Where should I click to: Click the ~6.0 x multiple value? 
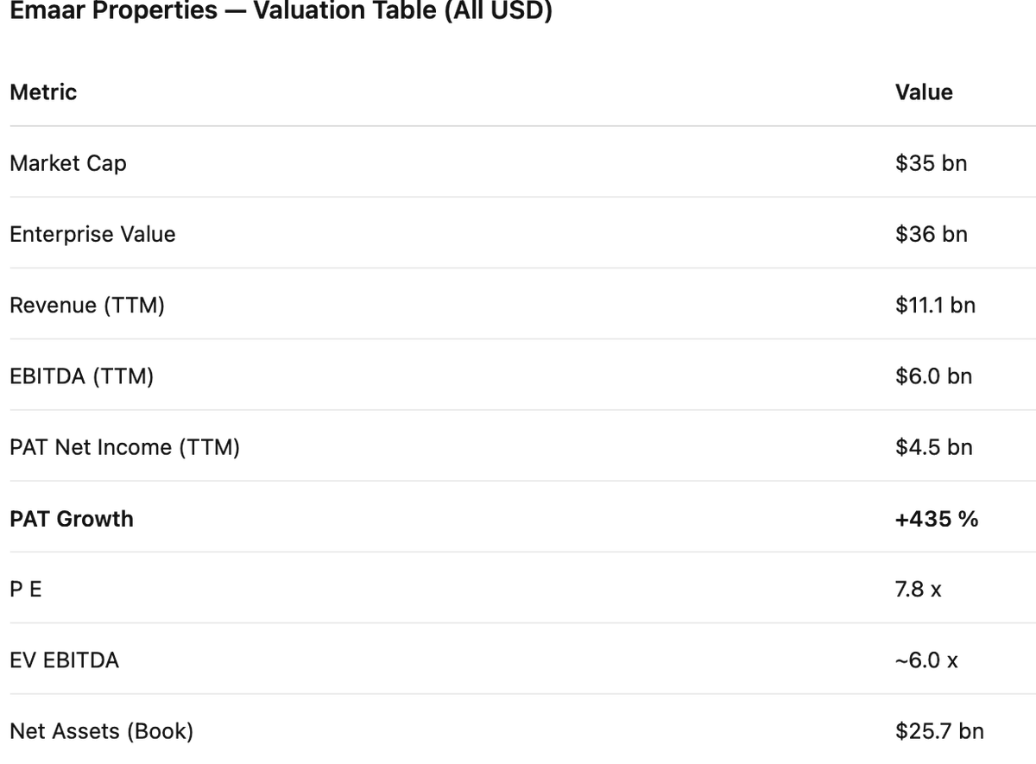pyautogui.click(x=926, y=660)
